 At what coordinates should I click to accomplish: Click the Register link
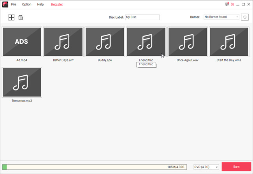click(57, 5)
